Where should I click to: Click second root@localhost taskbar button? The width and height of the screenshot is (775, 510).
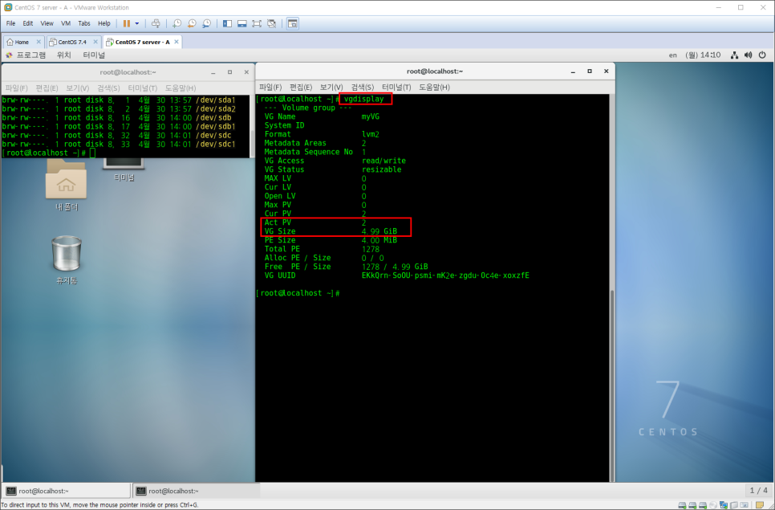[197, 491]
